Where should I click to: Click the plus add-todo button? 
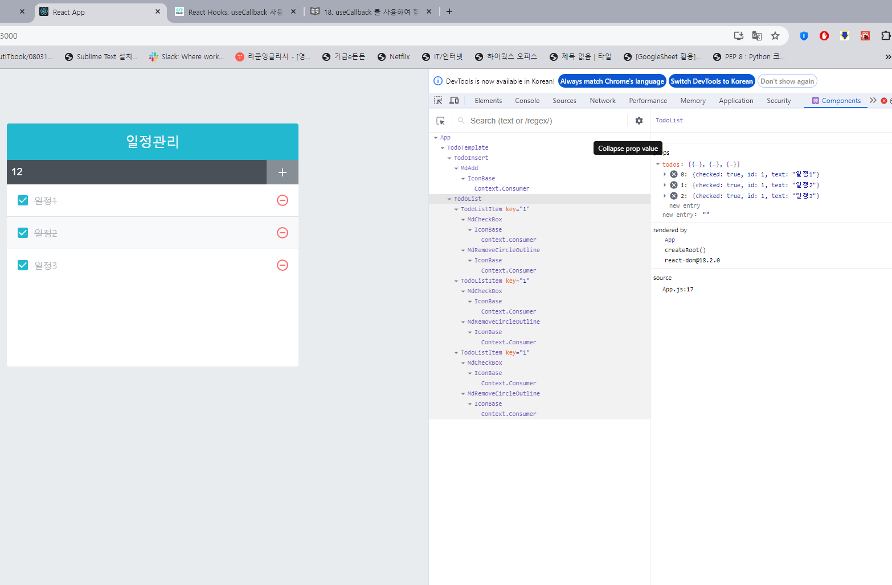pos(283,172)
